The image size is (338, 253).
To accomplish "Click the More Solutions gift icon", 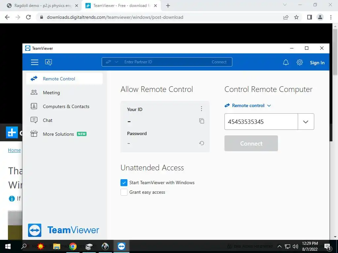I will point(34,134).
